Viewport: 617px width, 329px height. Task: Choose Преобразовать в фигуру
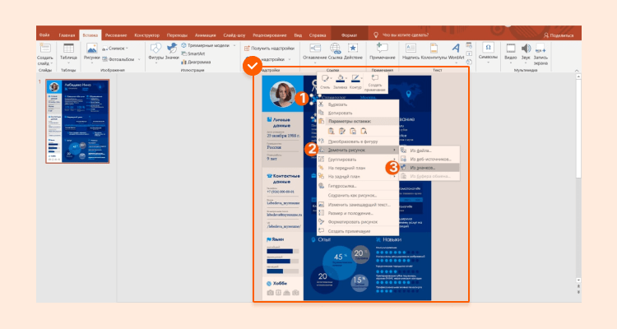click(358, 141)
